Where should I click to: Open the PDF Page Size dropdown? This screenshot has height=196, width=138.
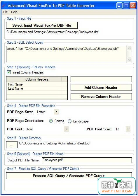coord(56,112)
